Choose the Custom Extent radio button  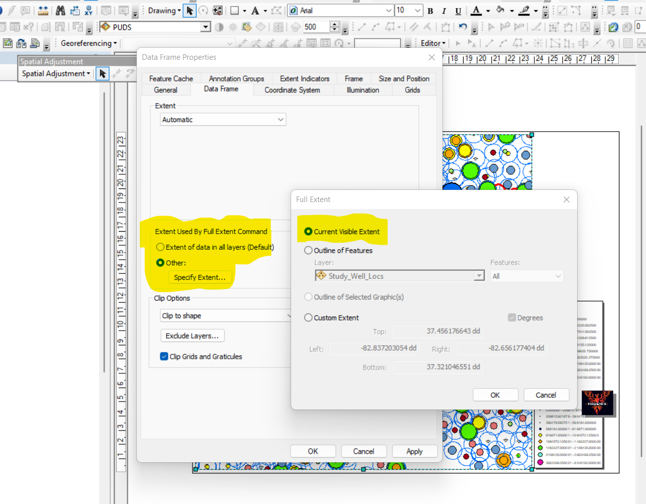(307, 318)
